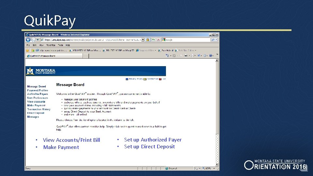Open the Privacy Policy link
The image size is (313, 176).
[136, 79]
